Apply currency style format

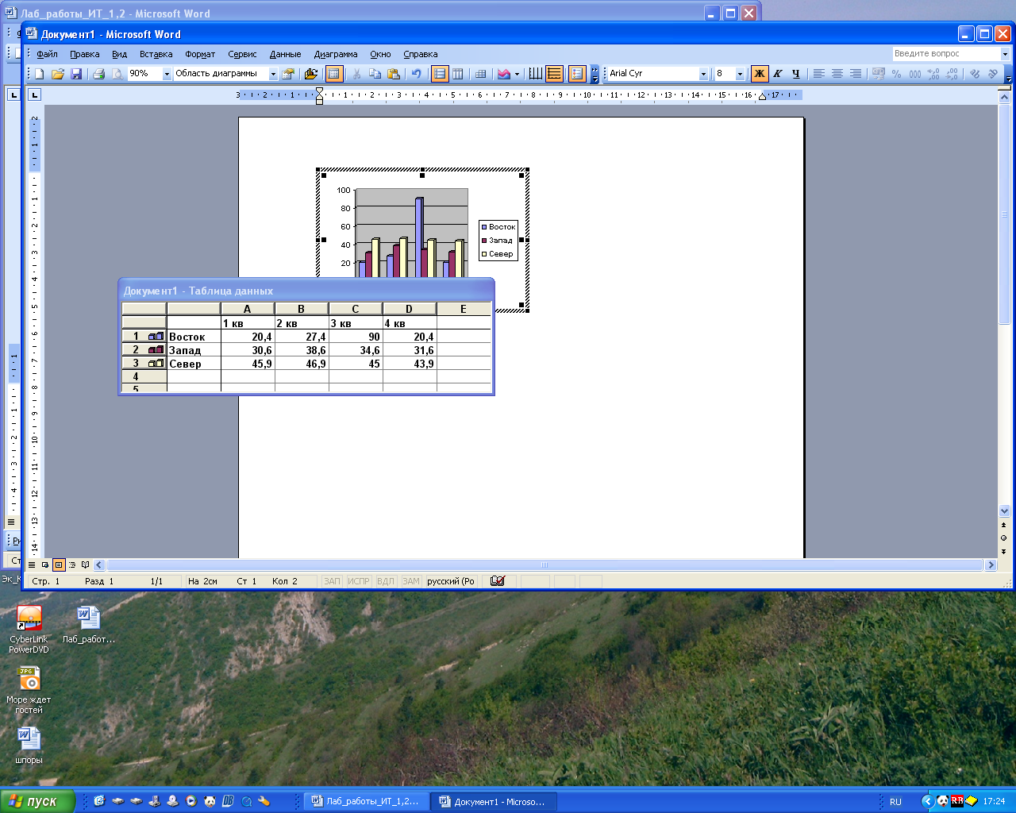tap(878, 74)
